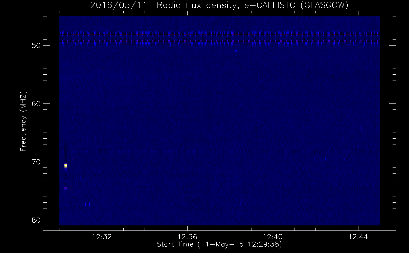This screenshot has height=253, width=409.
Task: Click the "Frequency (MHZ)" axis label
Action: coord(23,121)
